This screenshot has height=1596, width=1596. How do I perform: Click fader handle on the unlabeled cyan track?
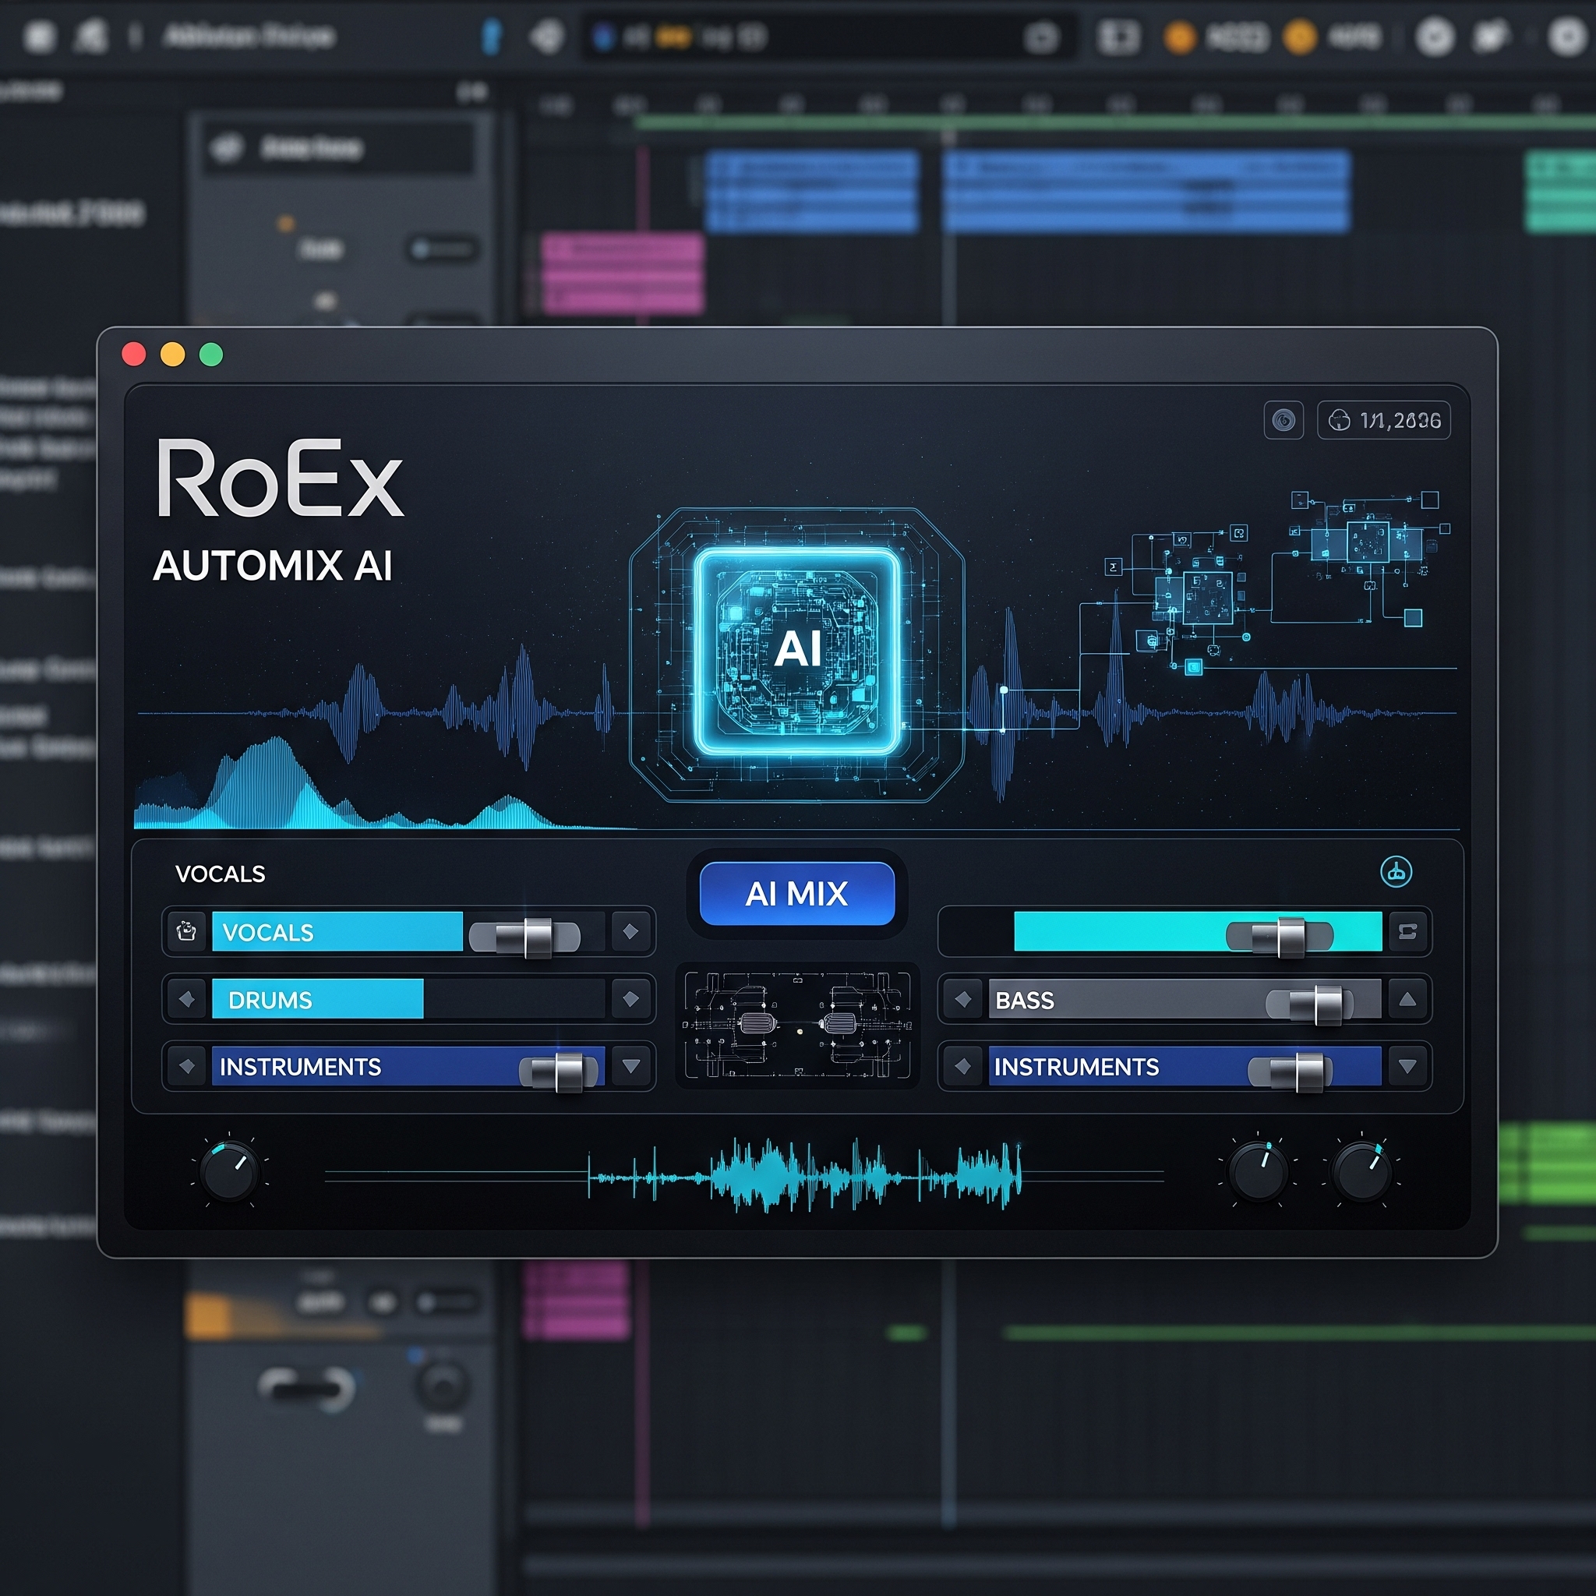(1291, 937)
